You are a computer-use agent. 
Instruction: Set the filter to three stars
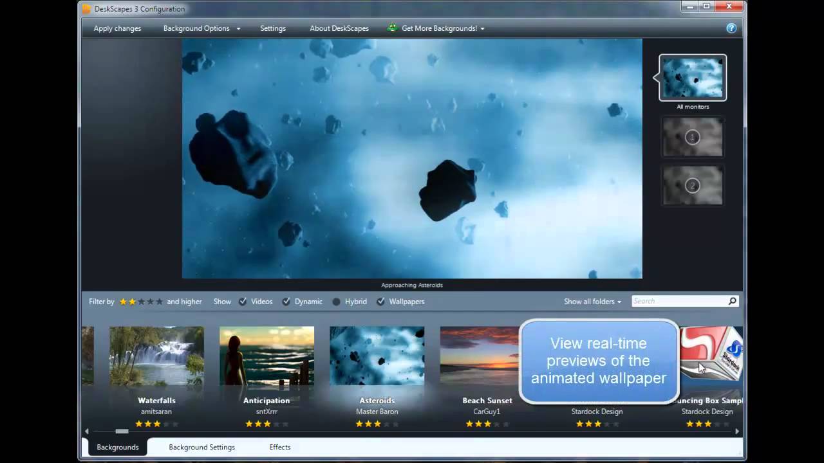[x=141, y=301]
